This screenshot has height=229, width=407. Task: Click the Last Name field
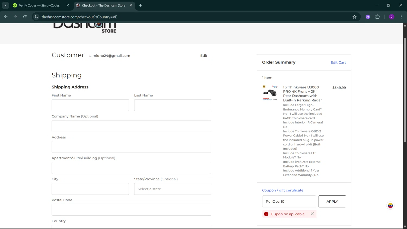pyautogui.click(x=173, y=105)
